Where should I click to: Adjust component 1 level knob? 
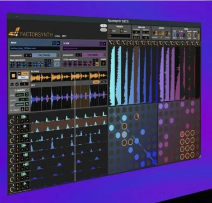tap(12, 121)
